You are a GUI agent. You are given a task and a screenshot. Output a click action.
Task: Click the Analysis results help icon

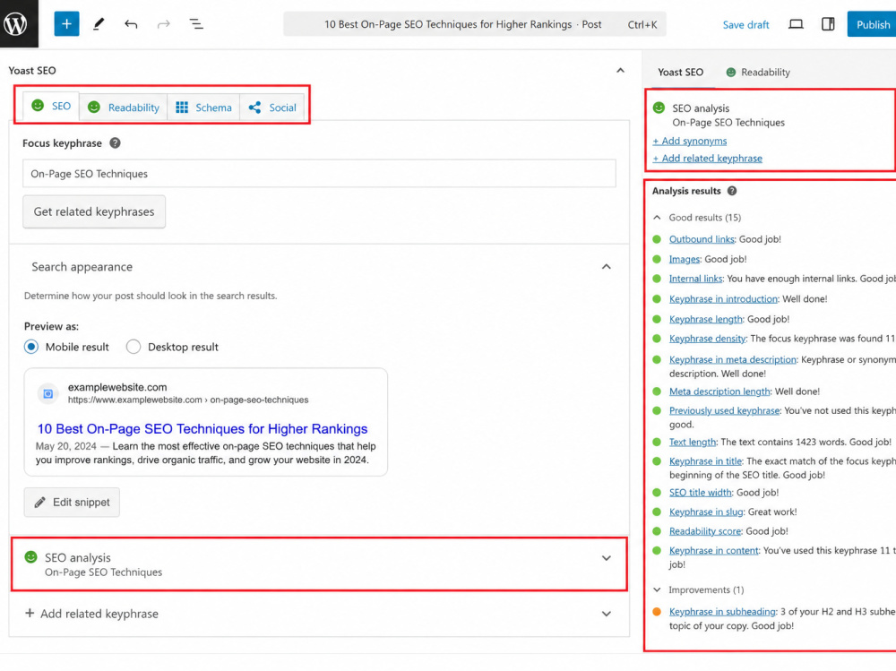732,191
